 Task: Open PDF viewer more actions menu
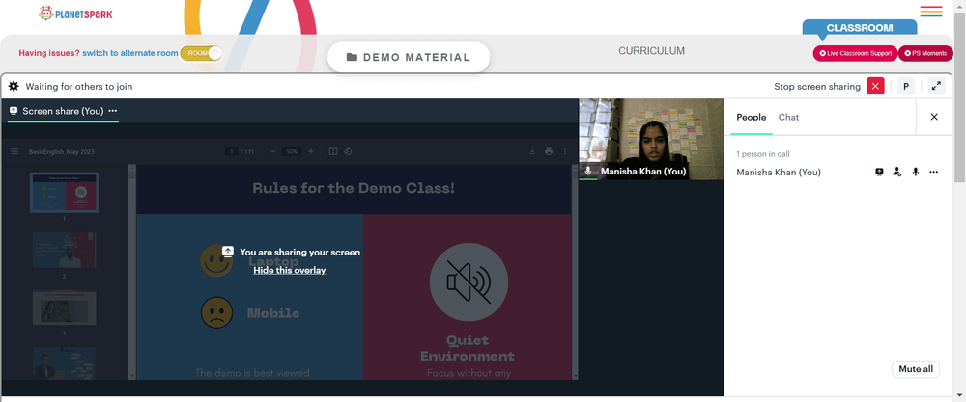pos(565,151)
